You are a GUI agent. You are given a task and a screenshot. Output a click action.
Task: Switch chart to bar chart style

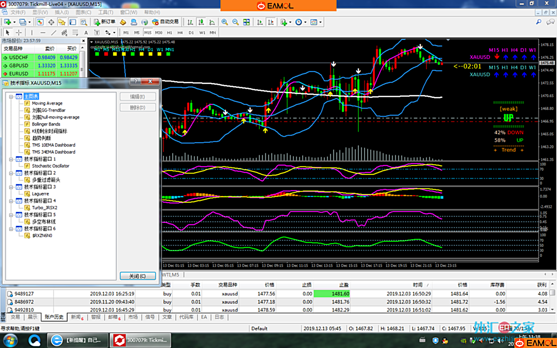190,22
